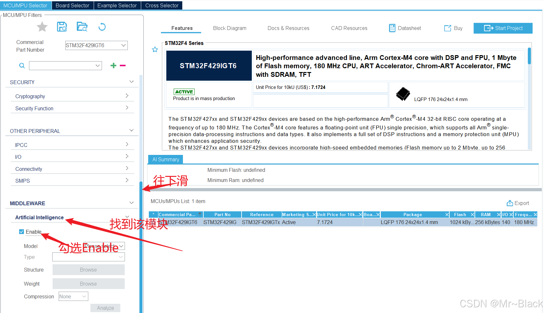The image size is (544, 313).
Task: Click Start Project button
Action: 503,28
